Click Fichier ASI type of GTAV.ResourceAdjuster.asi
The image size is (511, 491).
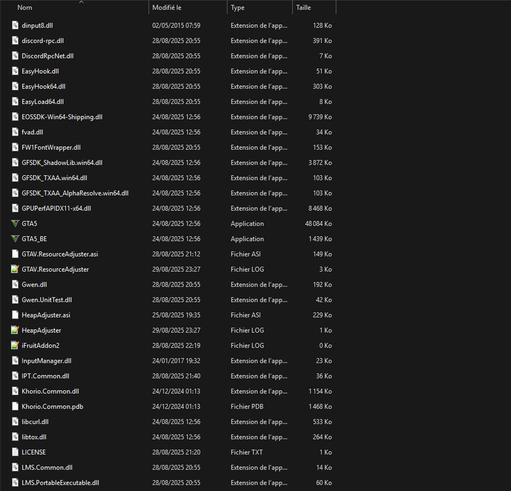[x=246, y=254]
